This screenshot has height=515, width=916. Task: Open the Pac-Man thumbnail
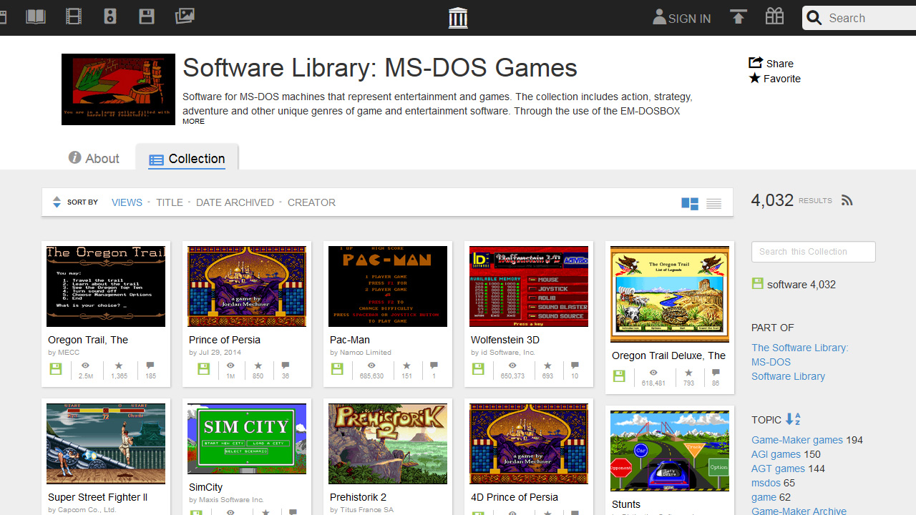point(388,286)
